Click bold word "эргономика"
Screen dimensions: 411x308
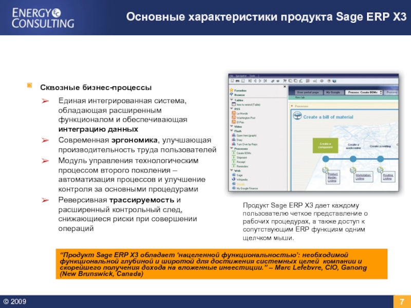(x=134, y=140)
